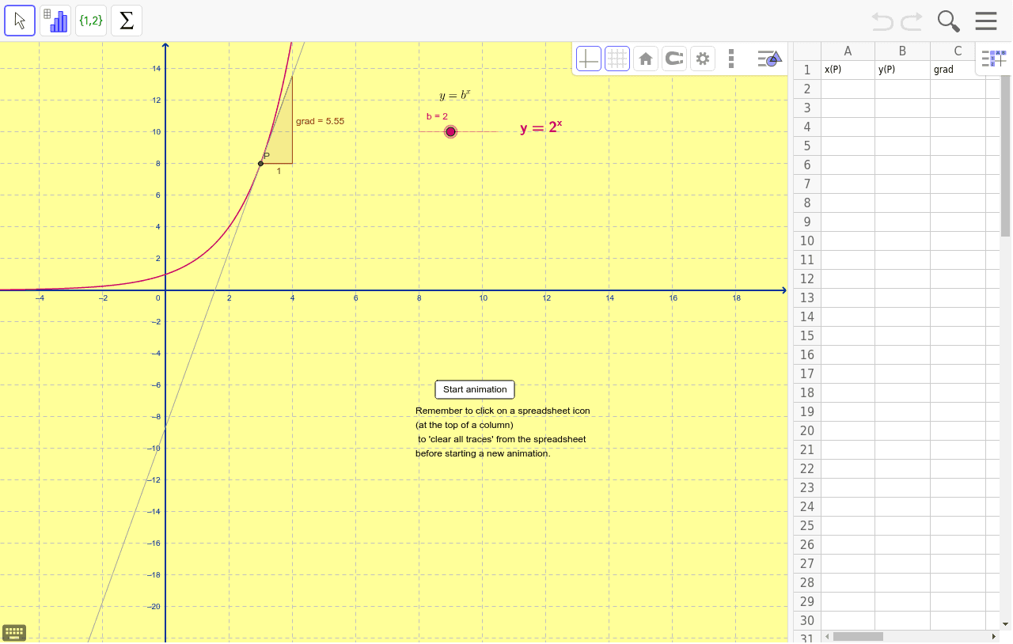The width and height of the screenshot is (1013, 644).
Task: Click the slider b handle point
Action: (x=450, y=131)
